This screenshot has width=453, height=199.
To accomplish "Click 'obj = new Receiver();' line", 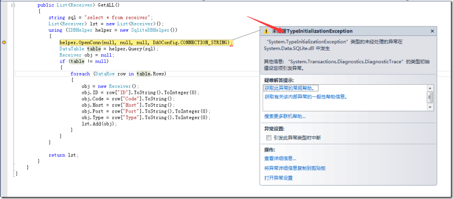I will pos(110,86).
